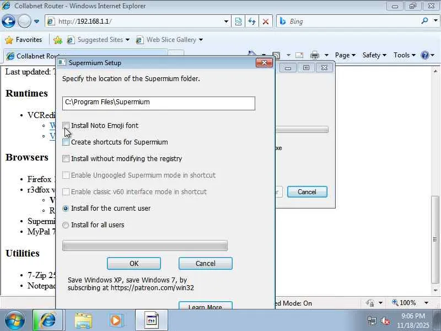
Task: Open the recent pages dropdown arrow
Action: click(x=36, y=22)
